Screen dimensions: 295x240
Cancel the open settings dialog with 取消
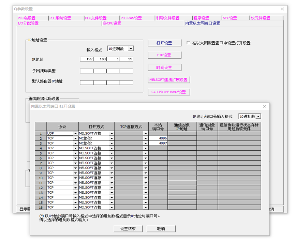tap(161, 229)
